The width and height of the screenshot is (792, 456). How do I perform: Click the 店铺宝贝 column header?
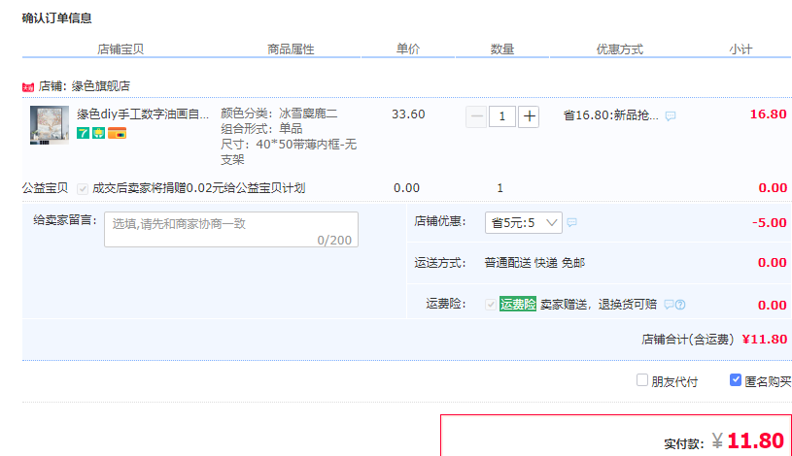121,49
